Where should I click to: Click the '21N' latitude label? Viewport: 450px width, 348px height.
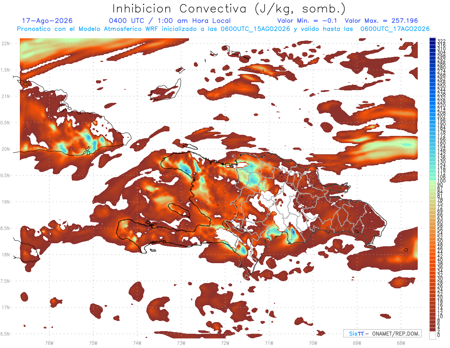coord(5,96)
